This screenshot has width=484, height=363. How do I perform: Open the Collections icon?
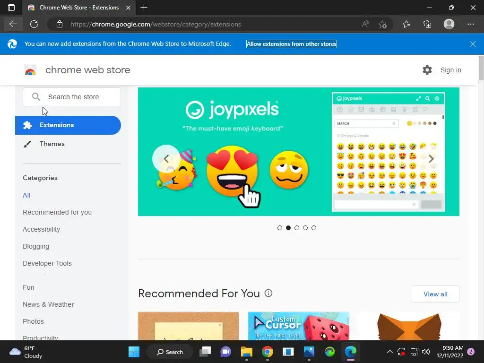point(427,24)
